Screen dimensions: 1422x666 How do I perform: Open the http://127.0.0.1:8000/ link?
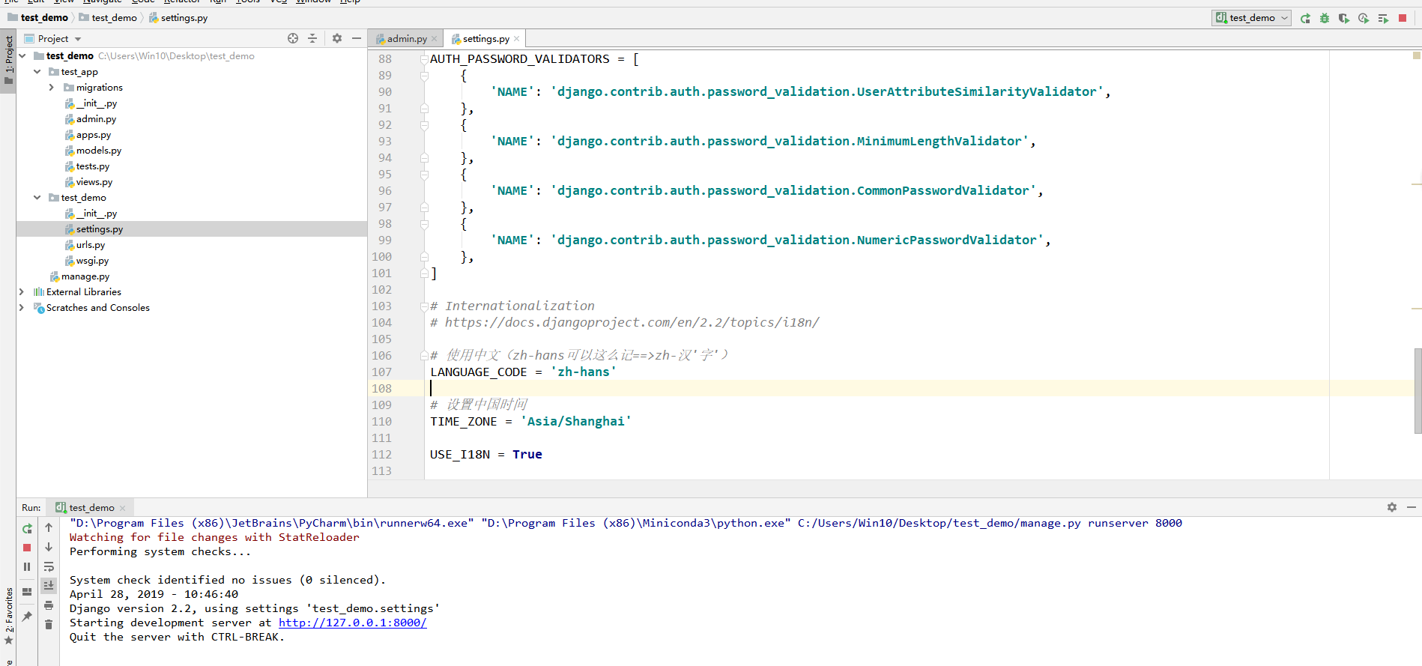point(353,623)
